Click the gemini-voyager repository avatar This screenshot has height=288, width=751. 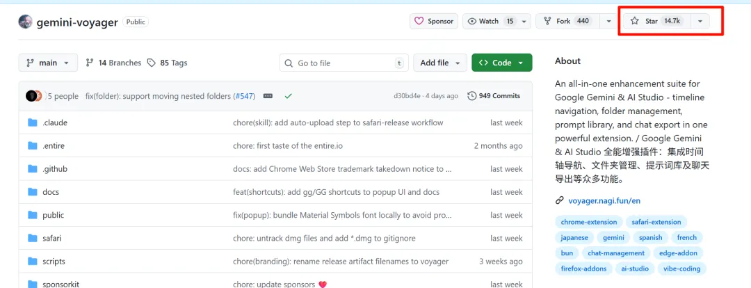click(x=26, y=22)
